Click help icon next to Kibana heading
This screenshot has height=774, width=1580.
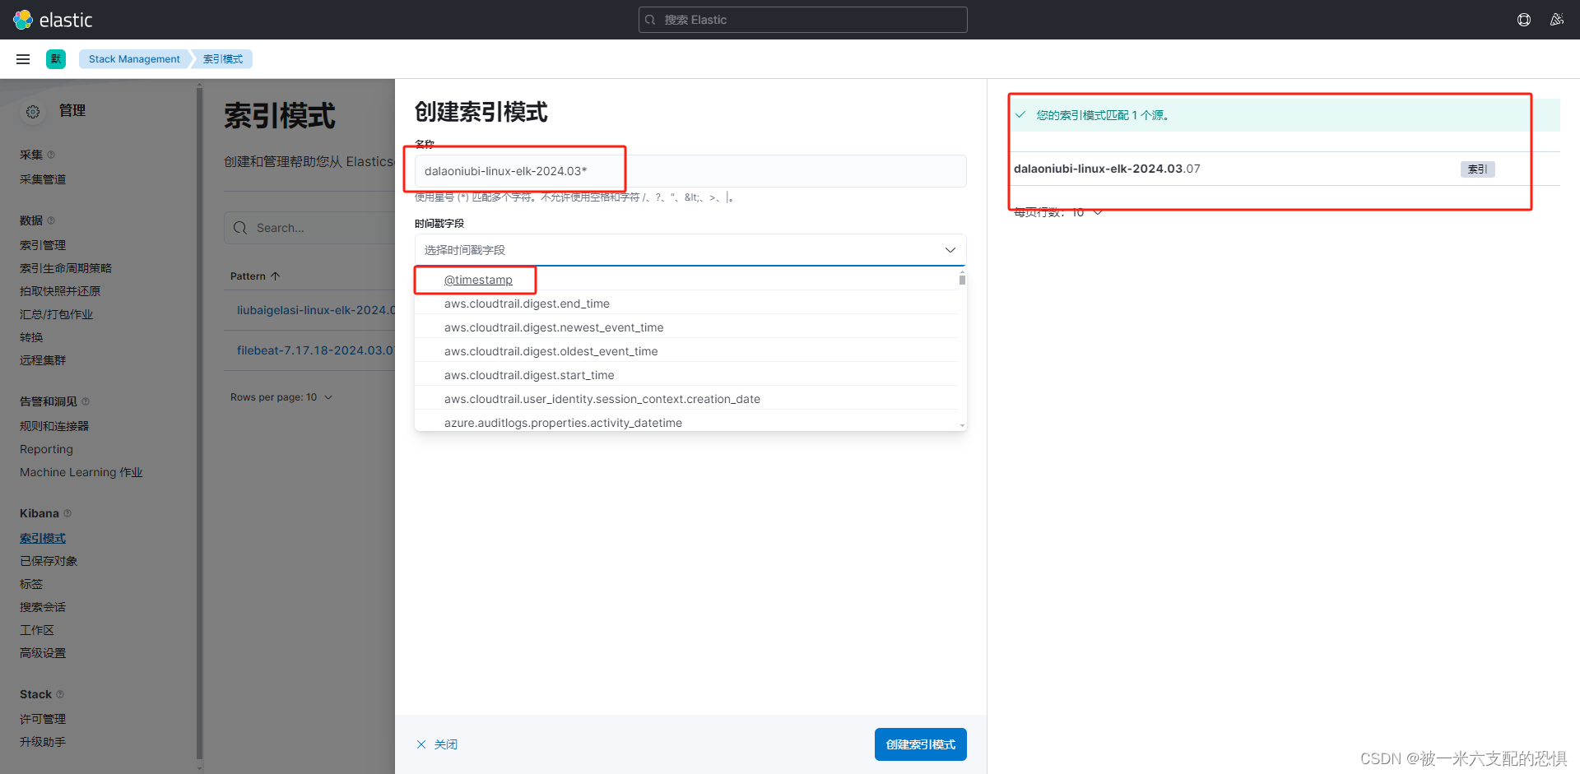[x=67, y=513]
